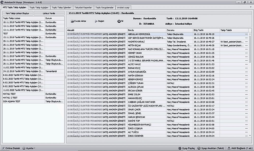Click the Excel export icon (Excele Aktar)
Image resolution: width=254 pixels, height=151 pixels.
point(72,21)
